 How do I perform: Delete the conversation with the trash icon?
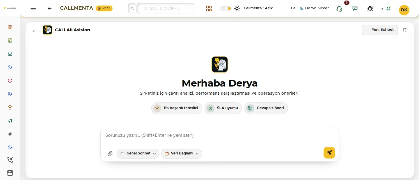(x=405, y=30)
